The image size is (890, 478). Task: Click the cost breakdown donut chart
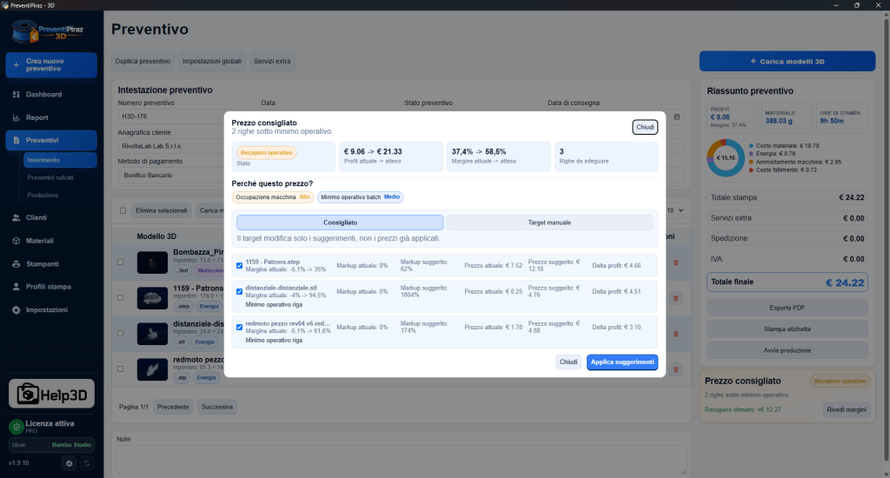click(726, 158)
